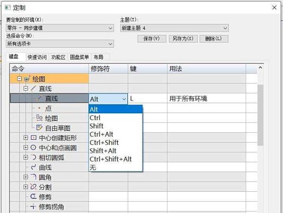The height and width of the screenshot is (213, 283).
Task: Click the 命令 column header
Action: coord(49,68)
